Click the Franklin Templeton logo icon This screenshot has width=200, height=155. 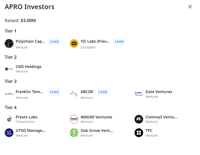9,94
